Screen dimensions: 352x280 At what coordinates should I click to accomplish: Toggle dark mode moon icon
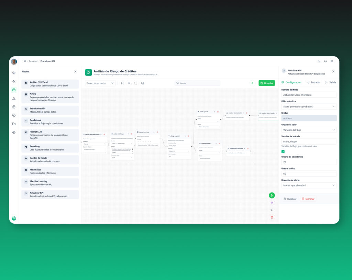point(319,61)
